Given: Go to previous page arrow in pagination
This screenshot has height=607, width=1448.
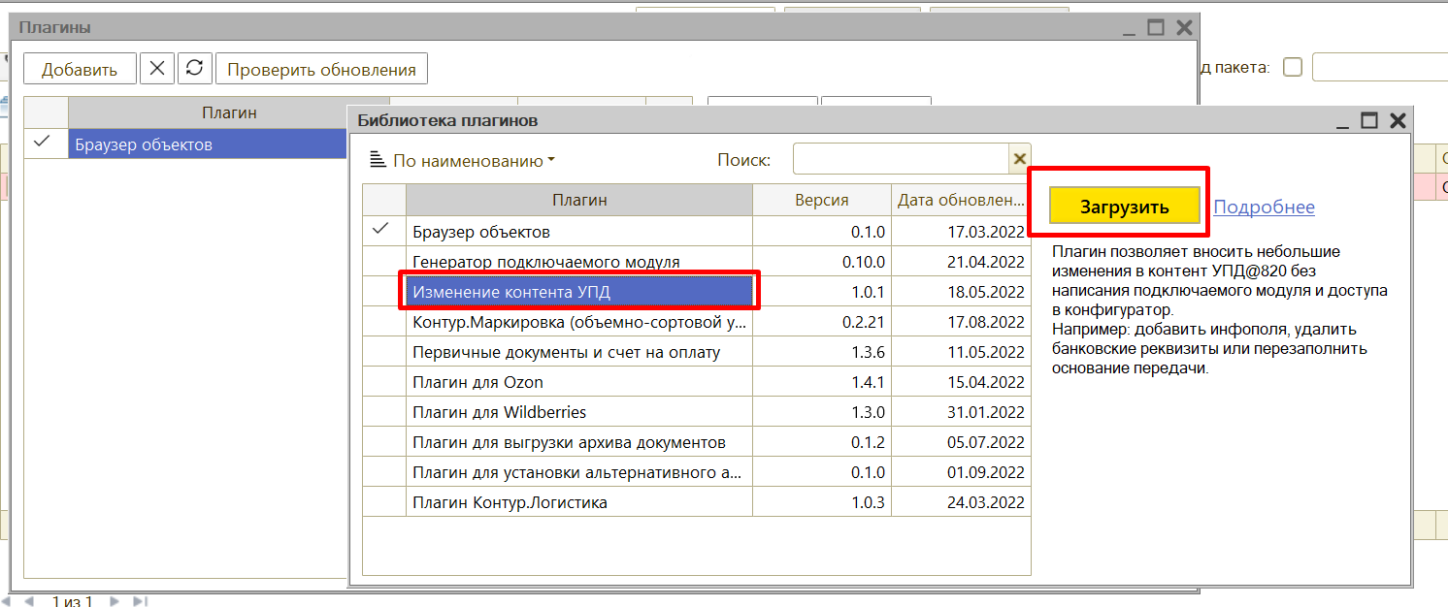Looking at the screenshot, I should (x=31, y=601).
